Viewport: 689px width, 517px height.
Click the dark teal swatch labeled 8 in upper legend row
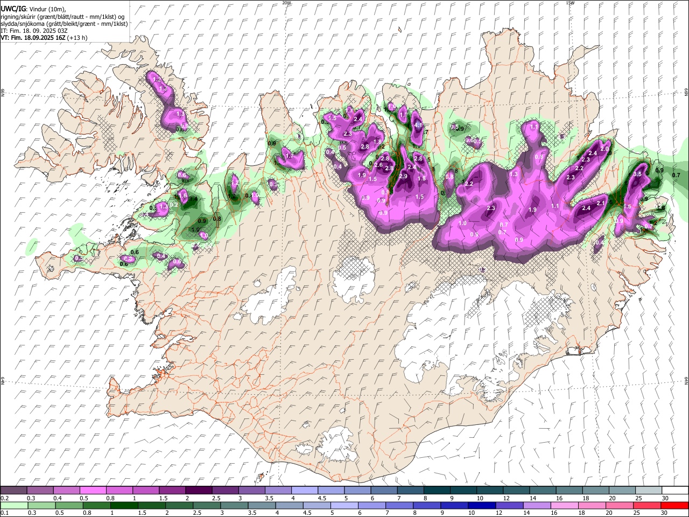[x=437, y=491]
